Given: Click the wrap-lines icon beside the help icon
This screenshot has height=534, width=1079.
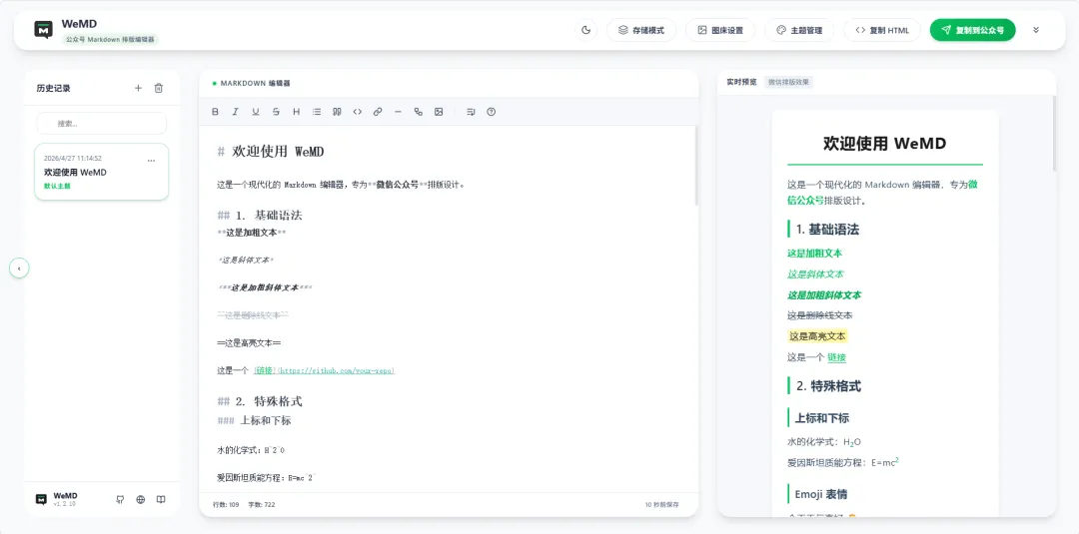Looking at the screenshot, I should click(471, 112).
